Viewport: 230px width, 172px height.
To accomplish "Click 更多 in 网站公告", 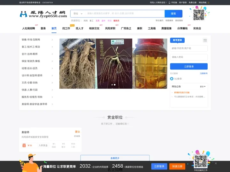I will (203, 87).
